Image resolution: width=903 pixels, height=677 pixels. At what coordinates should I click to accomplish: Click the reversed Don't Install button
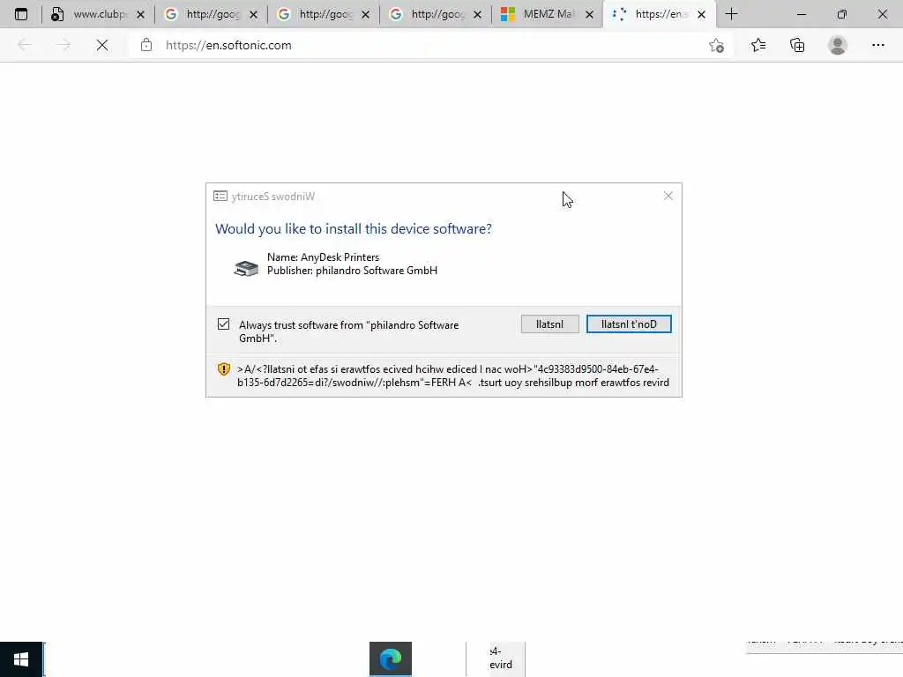[629, 324]
